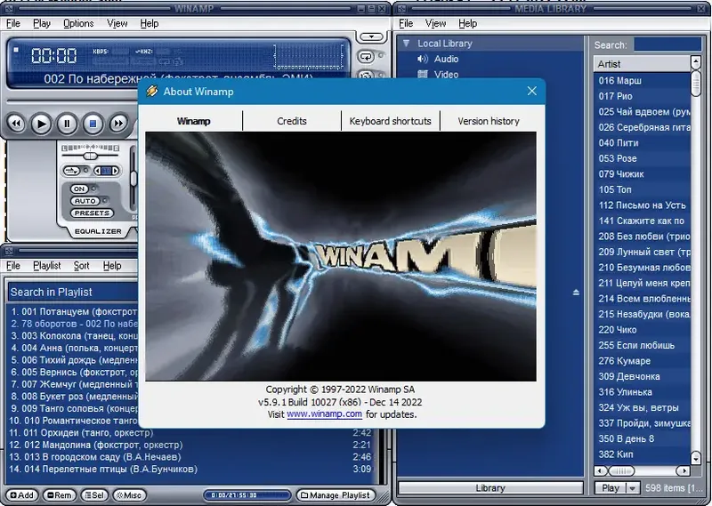
Task: Click the 00:00 time display
Action: click(54, 56)
